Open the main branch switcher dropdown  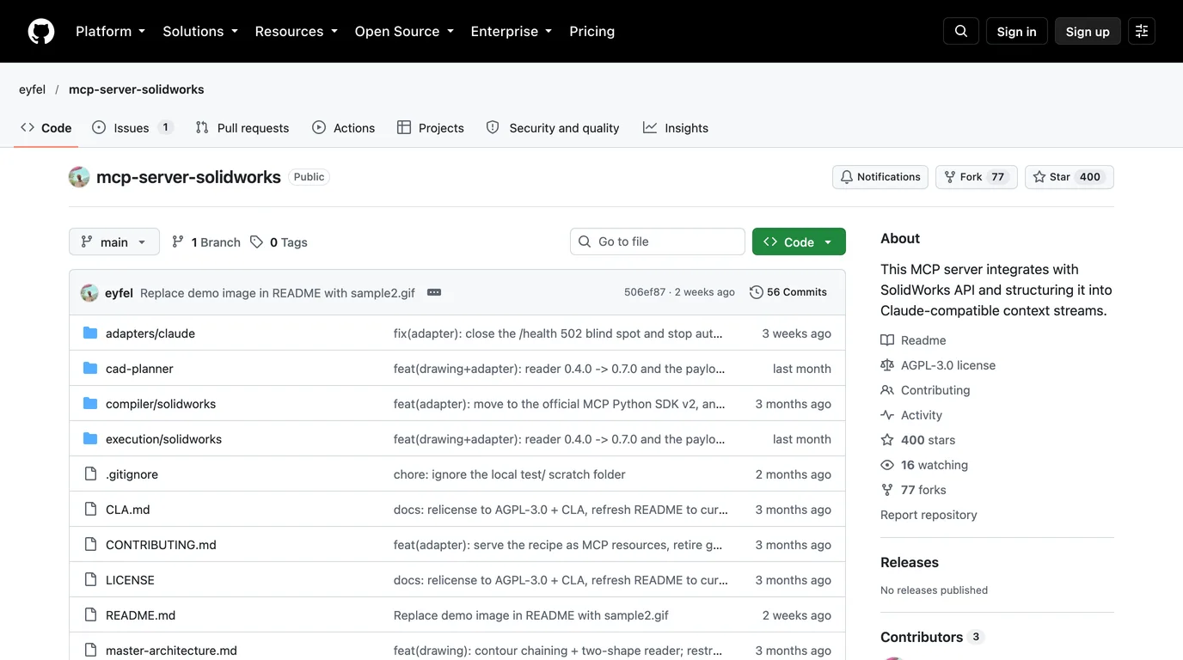tap(114, 241)
